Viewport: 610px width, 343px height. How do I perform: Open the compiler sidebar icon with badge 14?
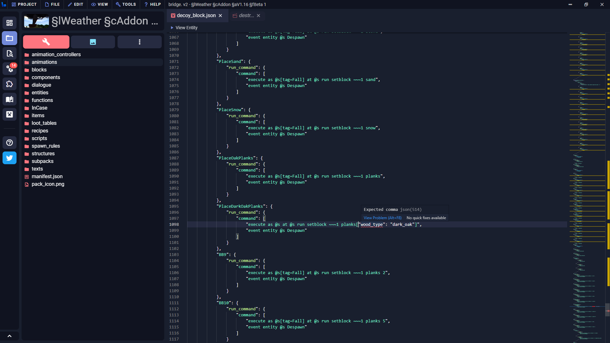pos(10,69)
